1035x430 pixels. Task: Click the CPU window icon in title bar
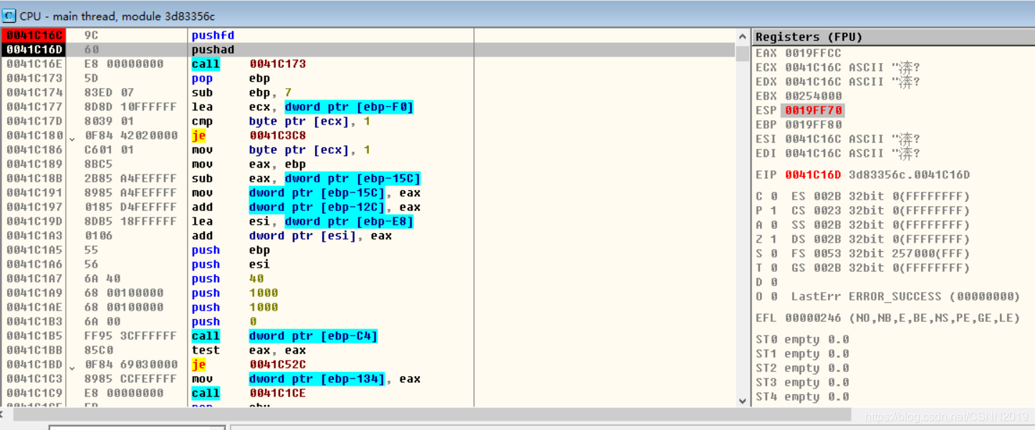(x=9, y=15)
